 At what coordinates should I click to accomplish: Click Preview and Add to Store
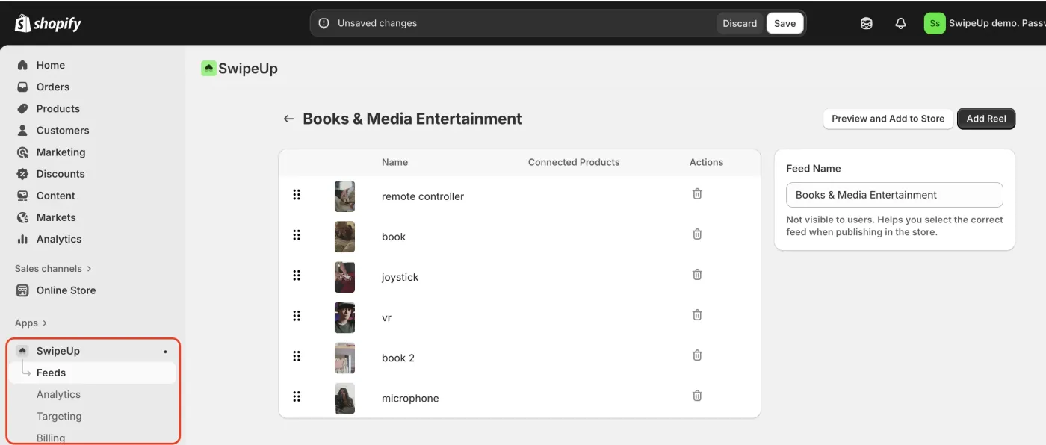pos(888,119)
